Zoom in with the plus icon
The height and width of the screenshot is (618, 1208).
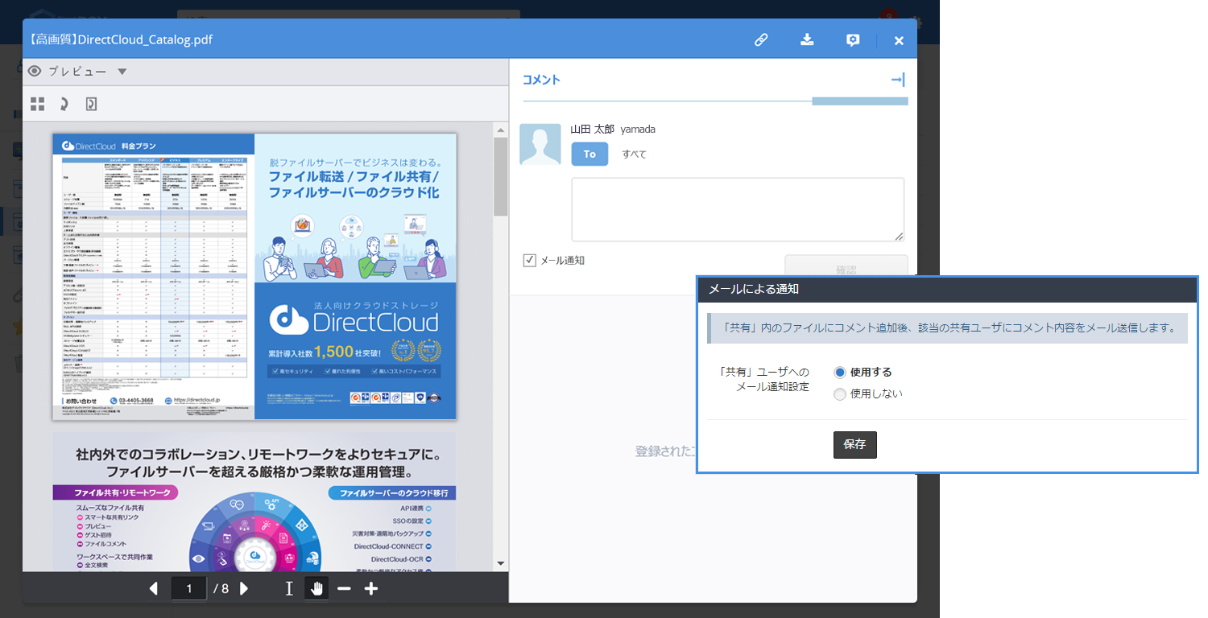pos(370,588)
